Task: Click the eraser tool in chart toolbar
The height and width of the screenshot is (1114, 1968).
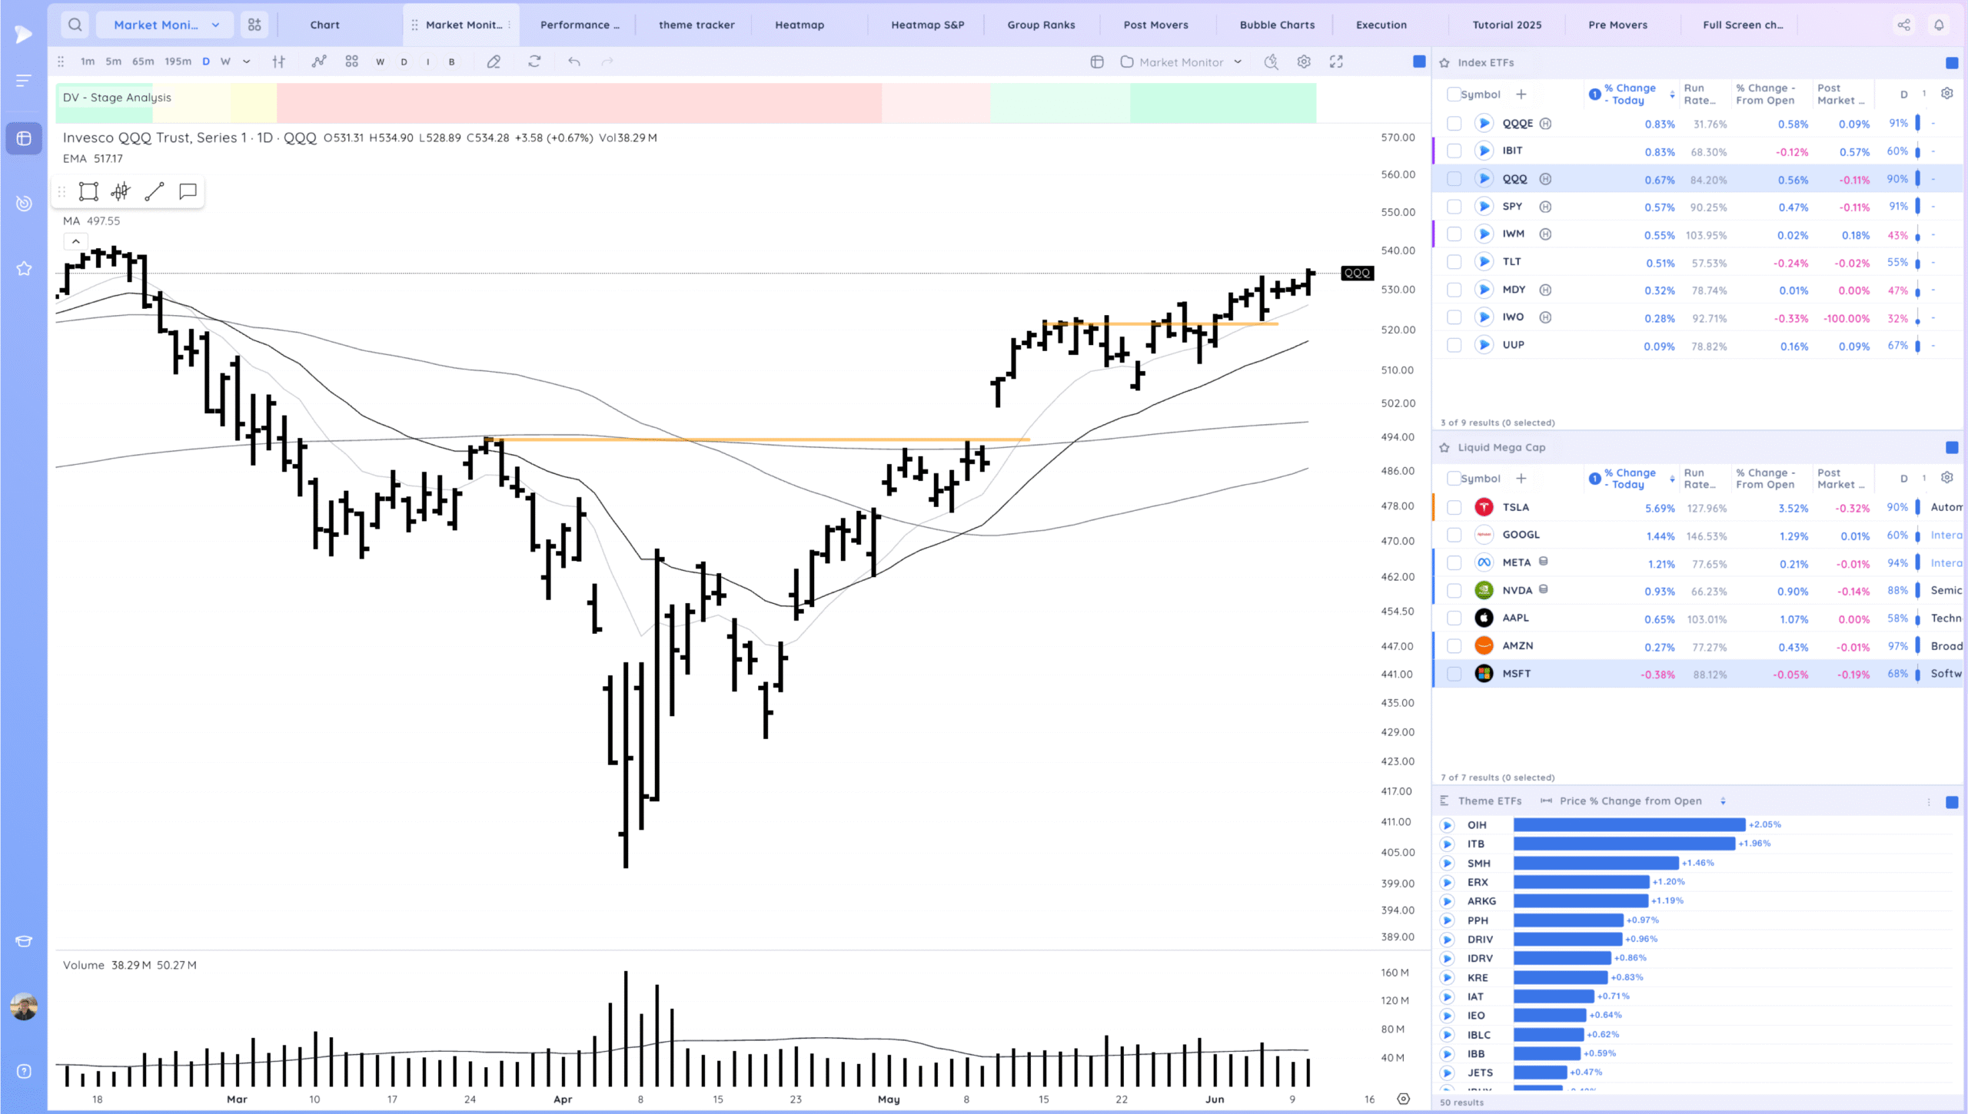Action: pos(494,61)
